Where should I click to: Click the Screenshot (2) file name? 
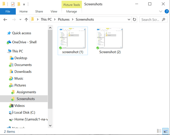(110, 52)
